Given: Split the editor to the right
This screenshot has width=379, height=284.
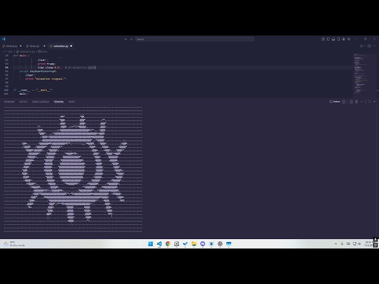Looking at the screenshot, I should [x=369, y=46].
